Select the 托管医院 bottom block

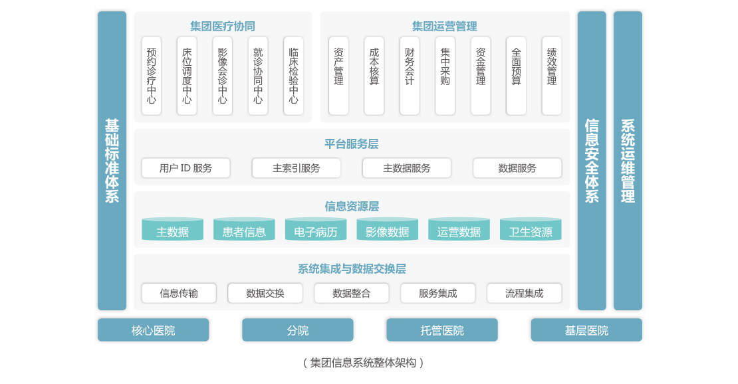pos(442,330)
